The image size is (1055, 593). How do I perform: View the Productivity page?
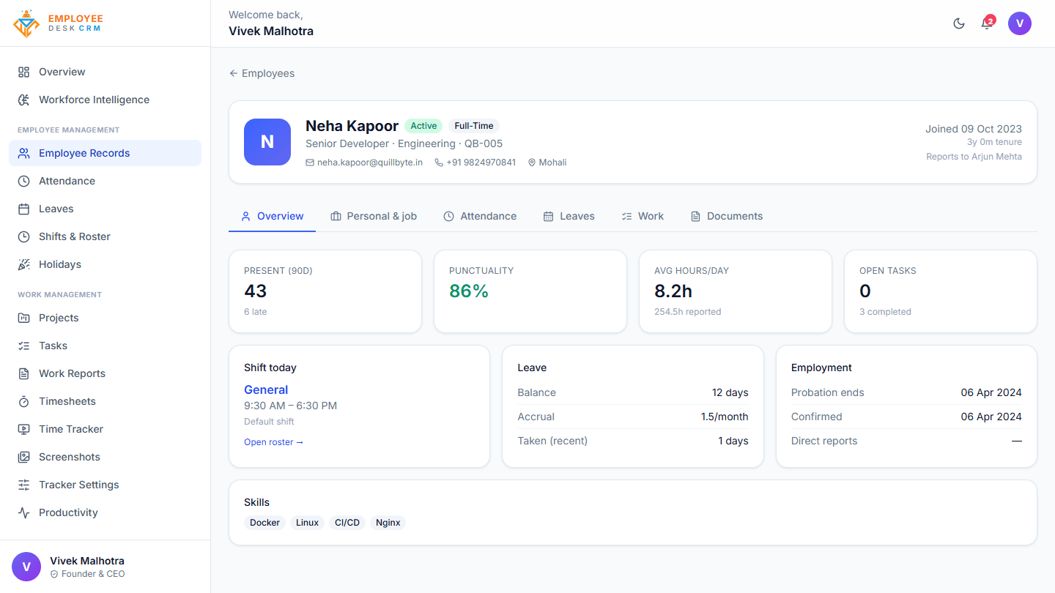[105, 512]
